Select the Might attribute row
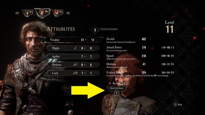Viewport: 205px width, 115px height. pos(73,48)
